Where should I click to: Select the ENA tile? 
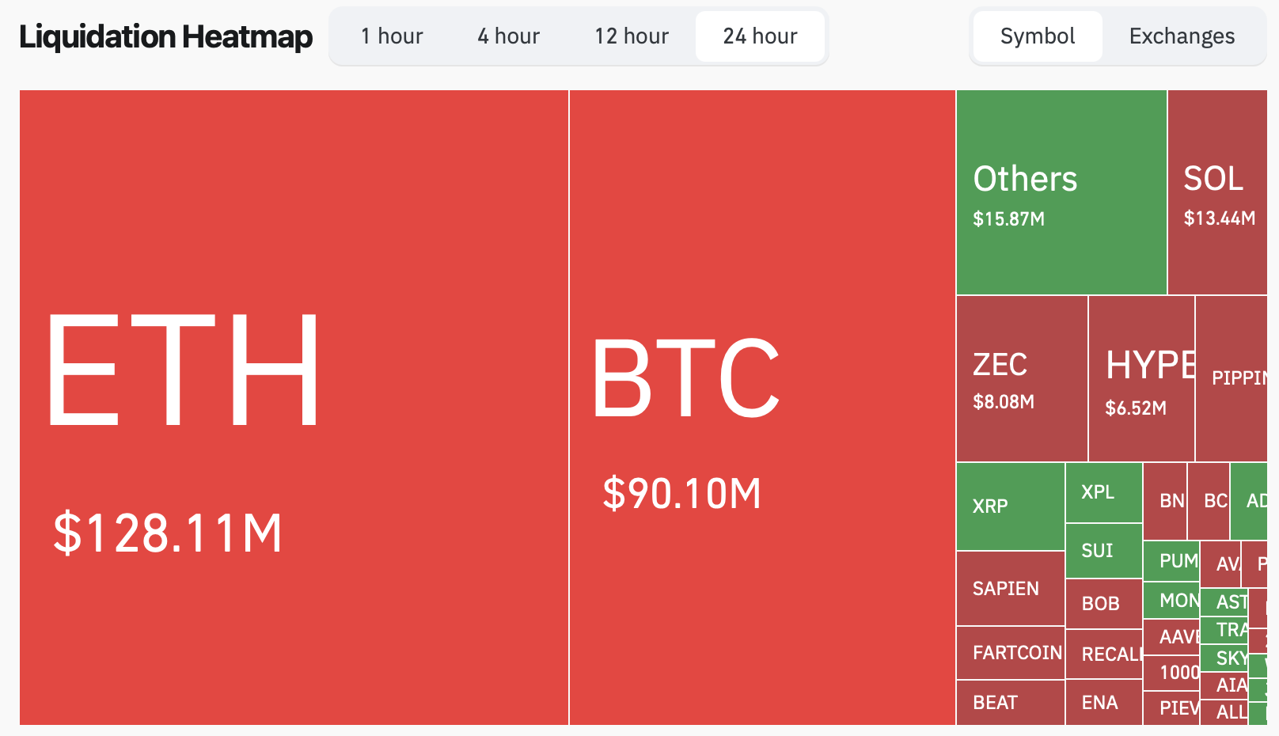[1103, 703]
